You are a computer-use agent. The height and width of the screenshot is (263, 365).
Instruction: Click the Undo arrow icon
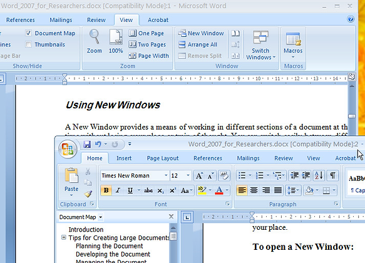[x=98, y=144]
